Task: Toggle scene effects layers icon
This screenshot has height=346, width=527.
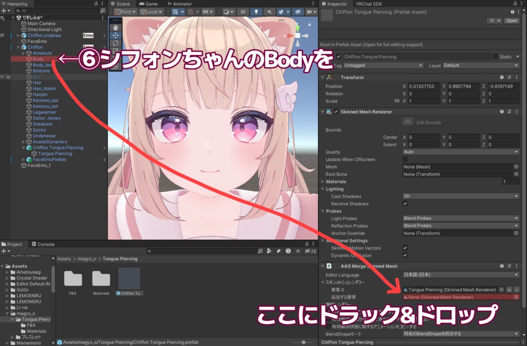Action: (281, 12)
